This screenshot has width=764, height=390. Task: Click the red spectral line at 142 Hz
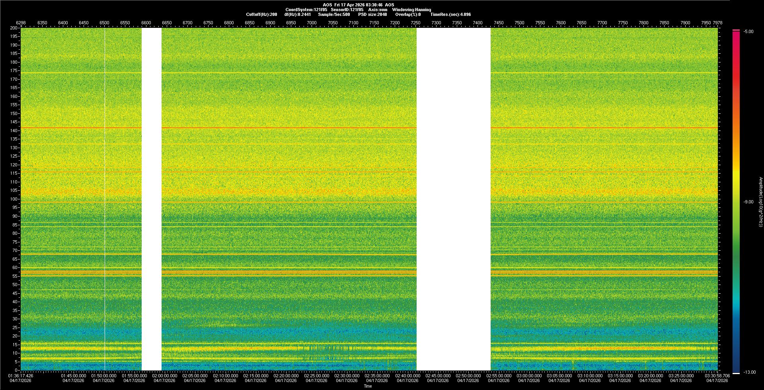[x=279, y=128]
